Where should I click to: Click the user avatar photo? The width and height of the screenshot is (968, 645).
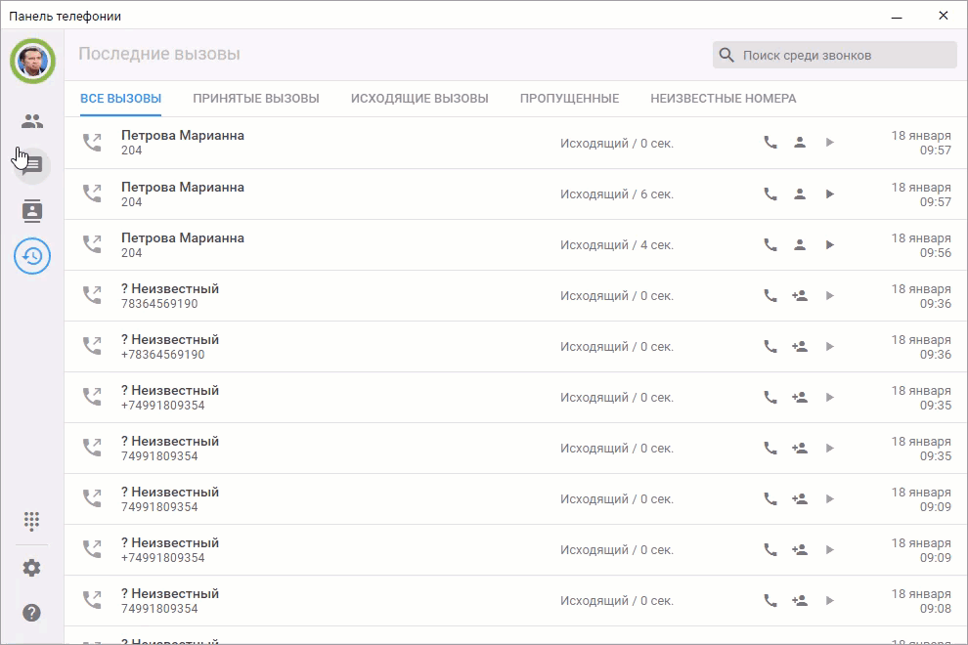point(32,61)
